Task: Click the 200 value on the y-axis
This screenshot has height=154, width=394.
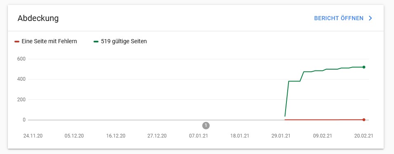Action: click(x=22, y=100)
